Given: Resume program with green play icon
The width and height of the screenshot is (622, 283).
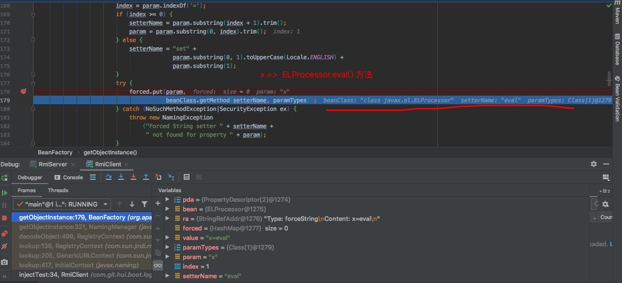Looking at the screenshot, I should [x=5, y=193].
